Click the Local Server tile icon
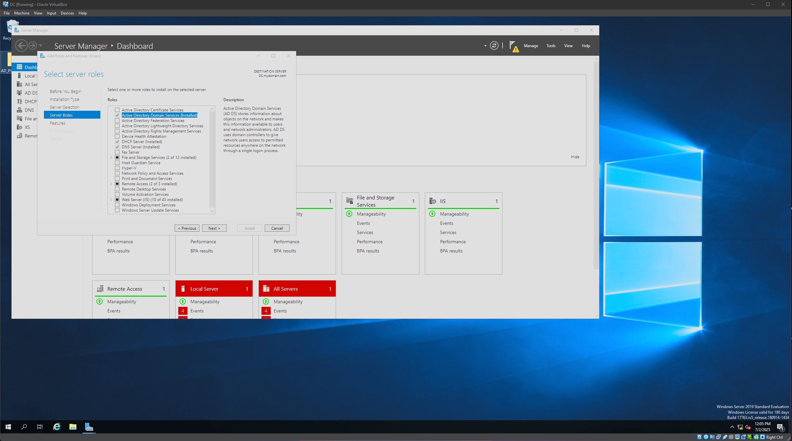The image size is (792, 441). pyautogui.click(x=183, y=289)
